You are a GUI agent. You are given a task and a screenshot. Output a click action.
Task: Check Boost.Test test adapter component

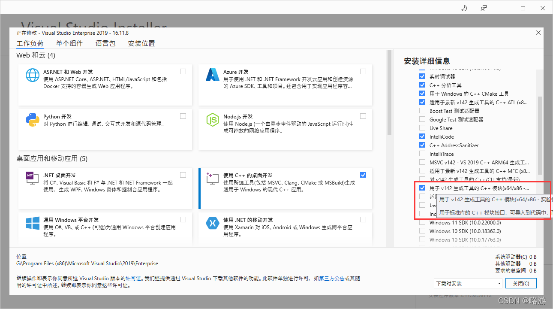422,111
